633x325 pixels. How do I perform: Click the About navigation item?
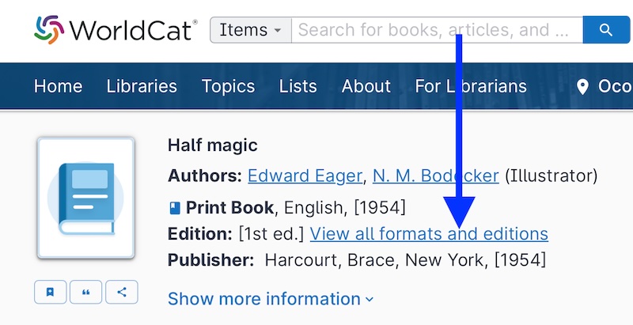[366, 86]
